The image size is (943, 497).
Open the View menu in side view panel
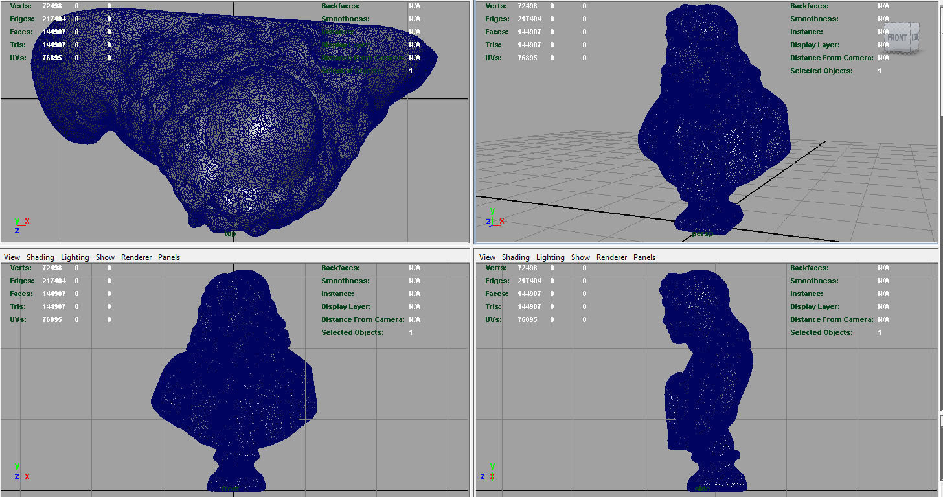point(487,257)
